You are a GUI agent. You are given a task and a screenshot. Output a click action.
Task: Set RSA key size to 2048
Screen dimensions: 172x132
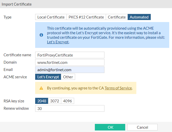42,101
